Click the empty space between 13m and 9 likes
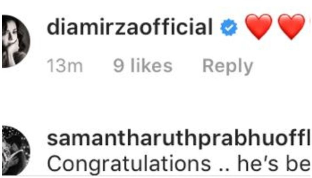The width and height of the screenshot is (312, 178). pos(98,66)
